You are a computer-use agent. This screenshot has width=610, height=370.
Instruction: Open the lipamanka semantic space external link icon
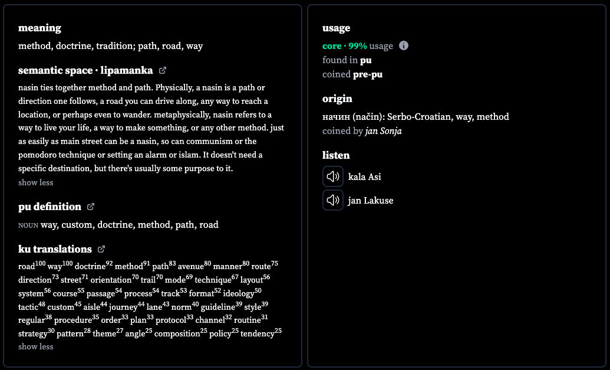[x=163, y=70]
